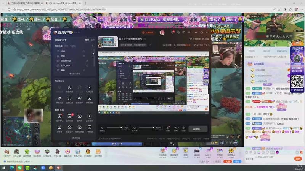Click the 充值 recharge button
The image size is (305, 171).
[x=227, y=161]
